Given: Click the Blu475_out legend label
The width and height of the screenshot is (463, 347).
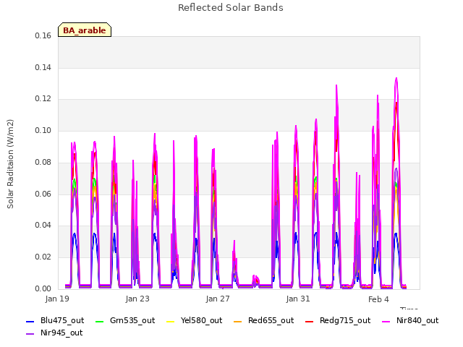Looking at the screenshot, I should (x=62, y=320).
